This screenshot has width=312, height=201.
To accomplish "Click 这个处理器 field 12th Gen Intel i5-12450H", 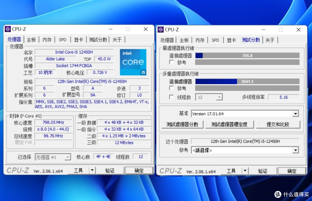I will 245,141.
